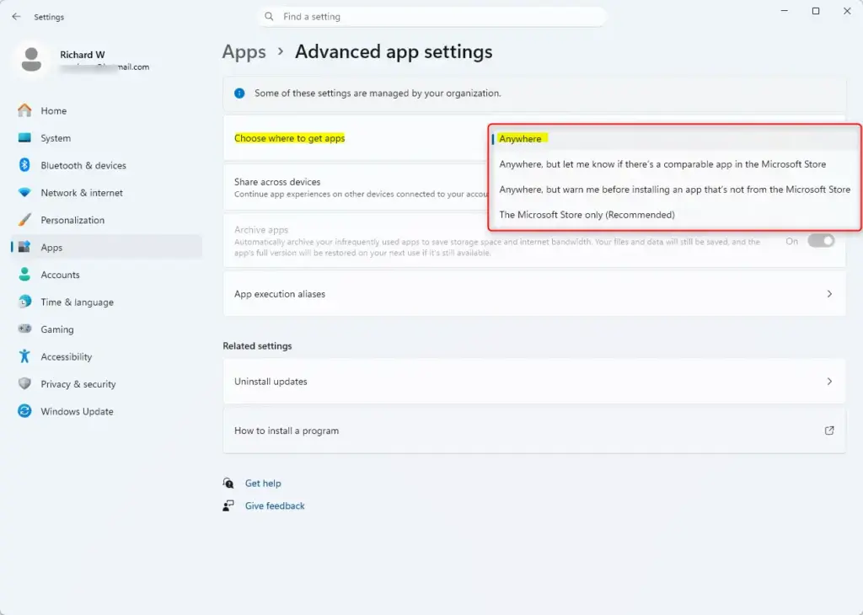Open the App execution aliases row
863x615 pixels.
tap(533, 294)
